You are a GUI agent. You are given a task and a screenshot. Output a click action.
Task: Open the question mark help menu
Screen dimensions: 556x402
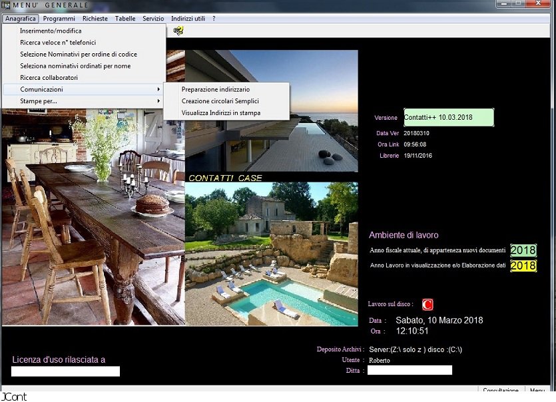pos(214,19)
